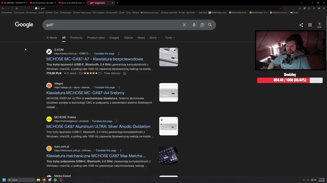Open the Gmail bookmark
This screenshot has width=327, height=183.
click(x=136, y=12)
